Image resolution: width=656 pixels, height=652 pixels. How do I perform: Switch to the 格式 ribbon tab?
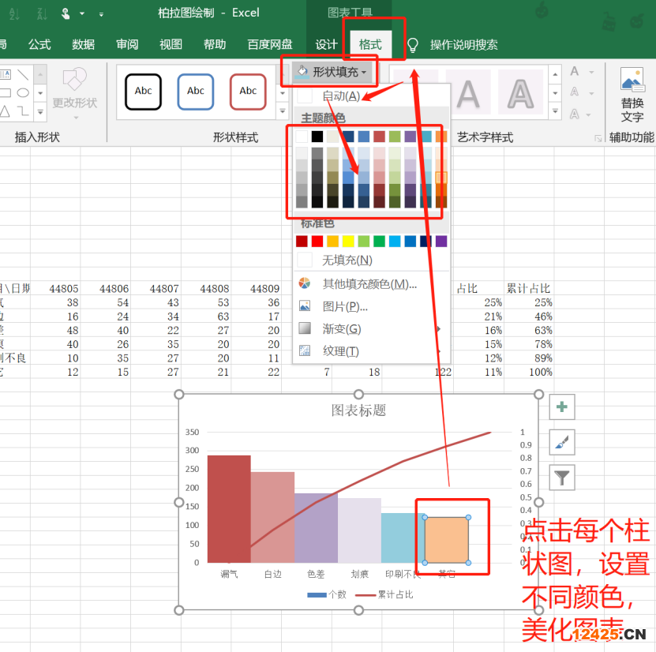pyautogui.click(x=370, y=45)
